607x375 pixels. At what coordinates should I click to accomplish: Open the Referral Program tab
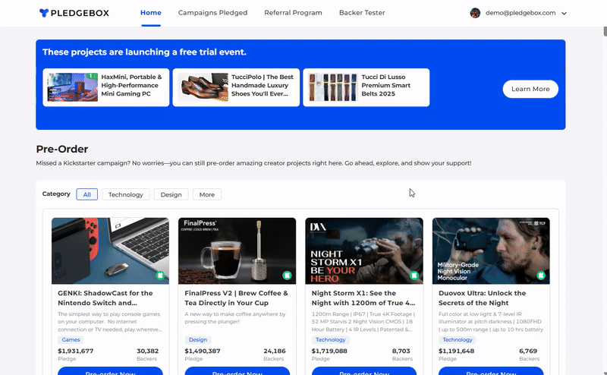[293, 13]
